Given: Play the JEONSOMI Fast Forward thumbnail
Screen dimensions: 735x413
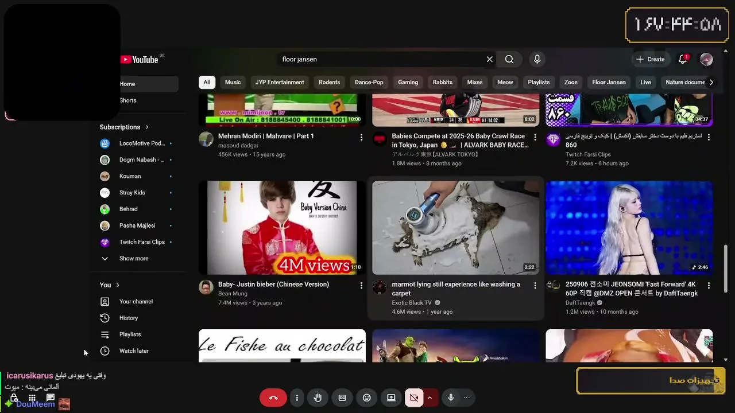Looking at the screenshot, I should pyautogui.click(x=629, y=228).
